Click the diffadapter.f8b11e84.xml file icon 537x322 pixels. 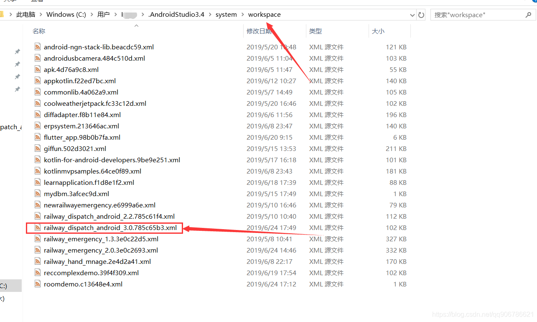(38, 115)
